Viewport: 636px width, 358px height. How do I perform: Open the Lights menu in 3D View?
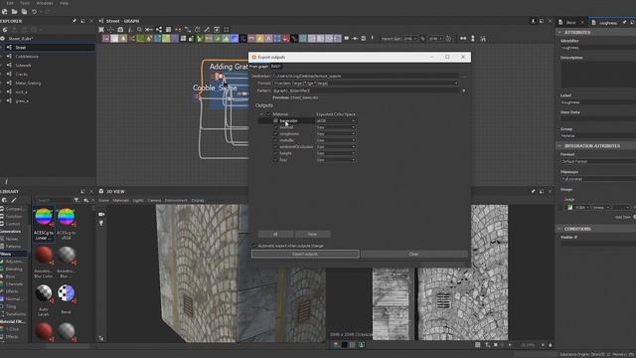click(x=138, y=200)
